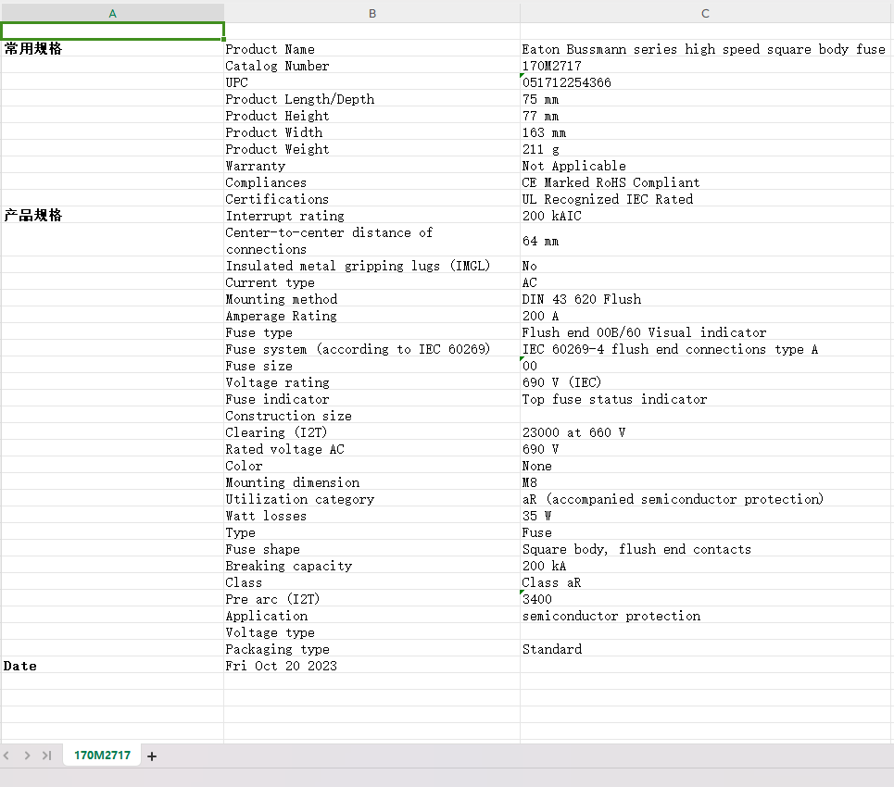Select the '200 A' cell
Image resolution: width=894 pixels, height=787 pixels.
(x=706, y=316)
